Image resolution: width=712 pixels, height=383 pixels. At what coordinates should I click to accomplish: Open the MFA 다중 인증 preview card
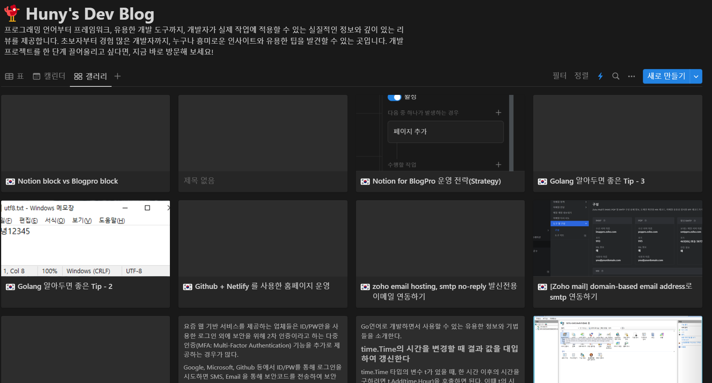pyautogui.click(x=263, y=349)
